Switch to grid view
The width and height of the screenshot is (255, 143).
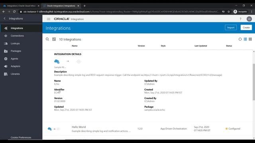coord(250,39)
